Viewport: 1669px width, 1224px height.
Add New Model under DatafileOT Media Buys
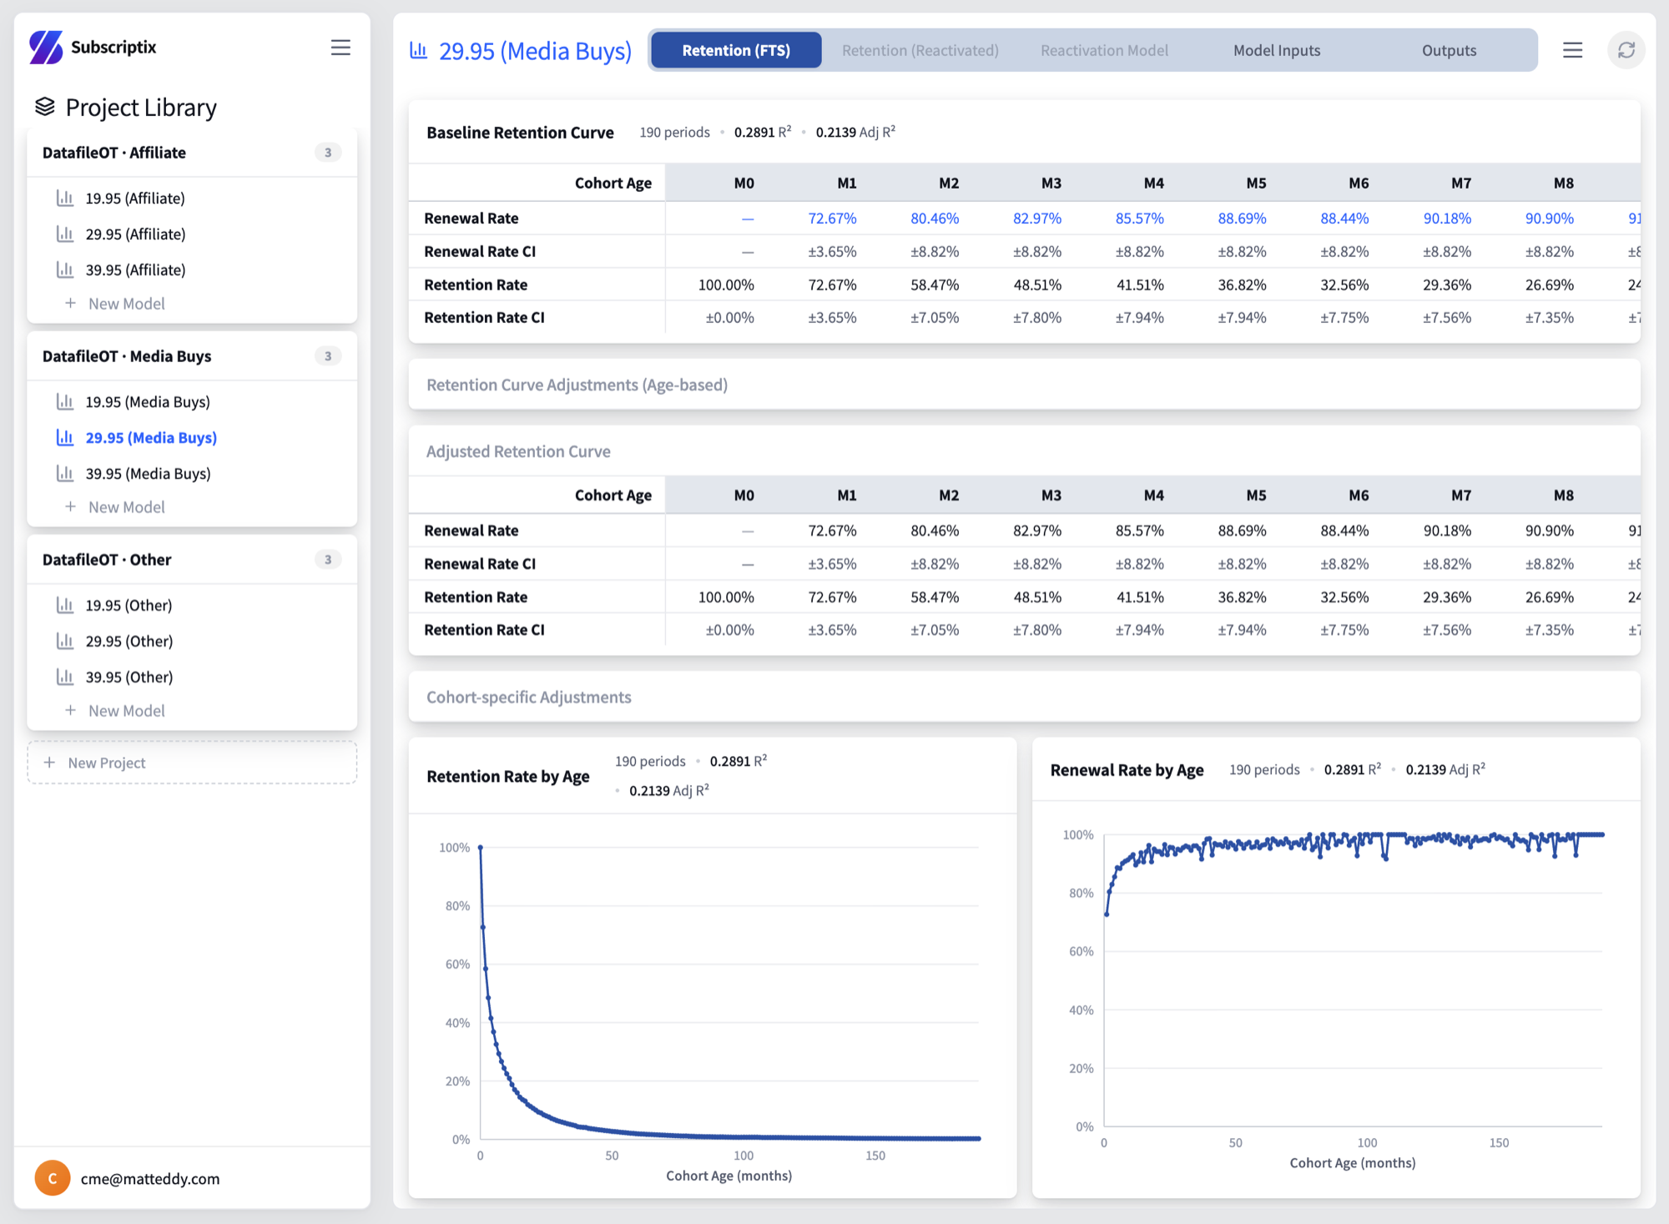tap(115, 507)
